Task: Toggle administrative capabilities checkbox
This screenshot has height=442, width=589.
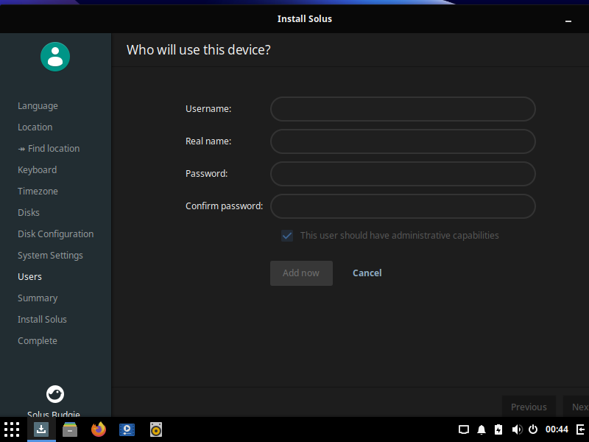Action: [x=287, y=236]
